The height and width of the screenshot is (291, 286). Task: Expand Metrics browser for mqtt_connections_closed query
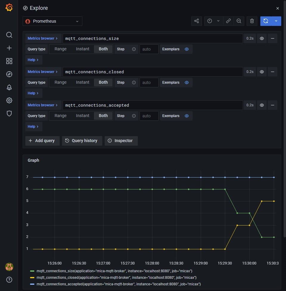pyautogui.click(x=43, y=72)
